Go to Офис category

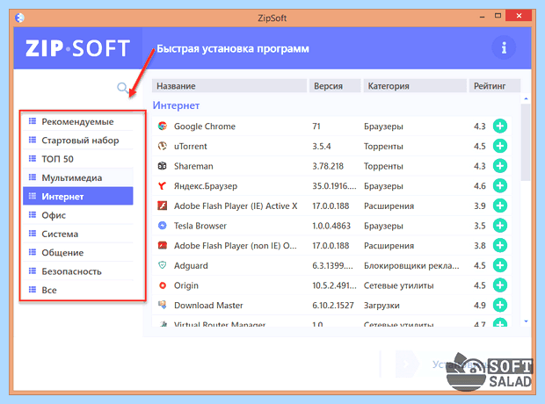tap(78, 215)
